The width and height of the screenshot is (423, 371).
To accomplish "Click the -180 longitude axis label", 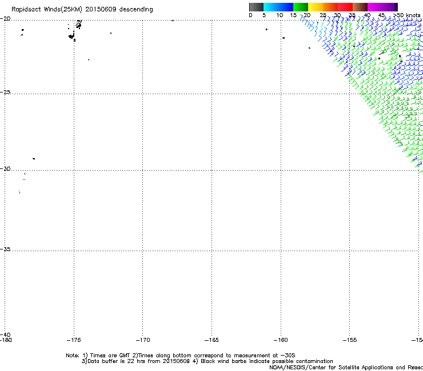I will tap(6, 340).
